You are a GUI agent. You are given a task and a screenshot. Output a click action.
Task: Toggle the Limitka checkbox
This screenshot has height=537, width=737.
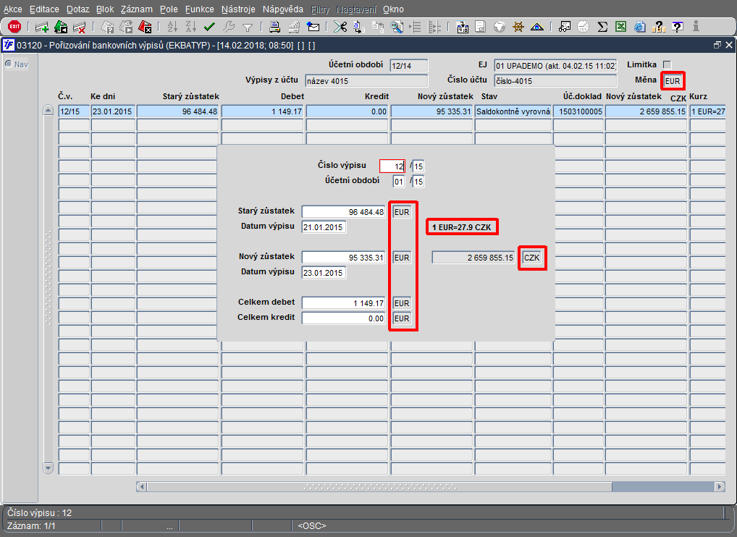click(667, 65)
